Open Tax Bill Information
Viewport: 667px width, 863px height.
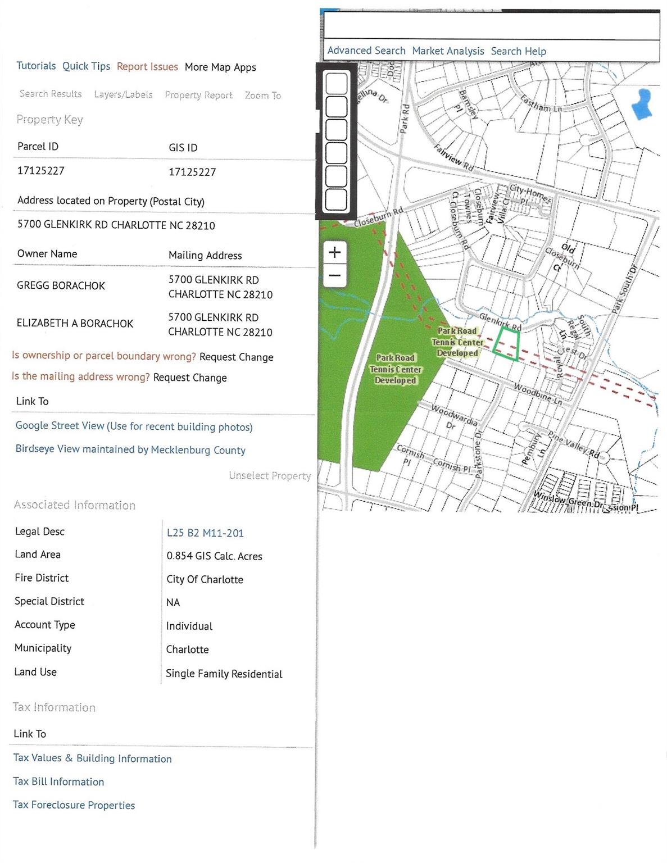(58, 782)
